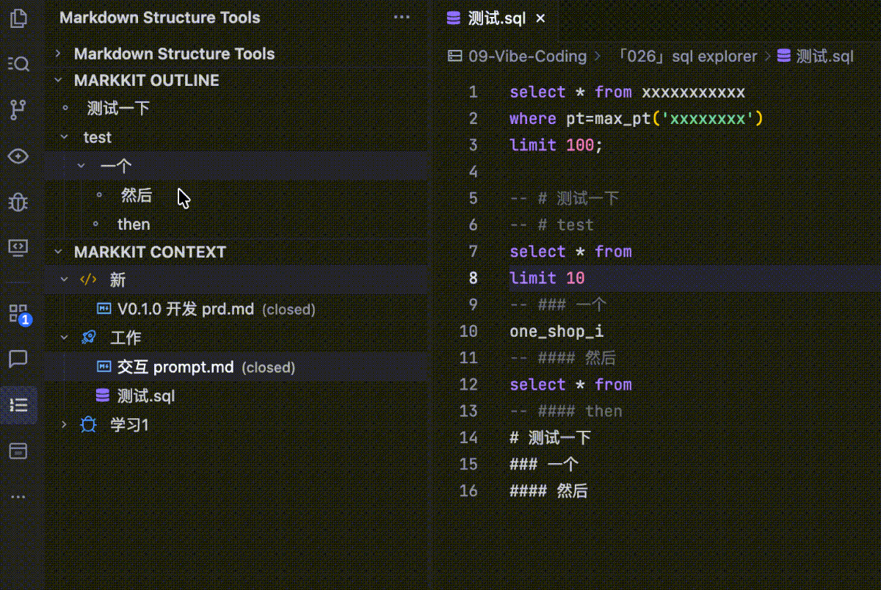Open V0.1.0 开发 prd.md file

[186, 309]
